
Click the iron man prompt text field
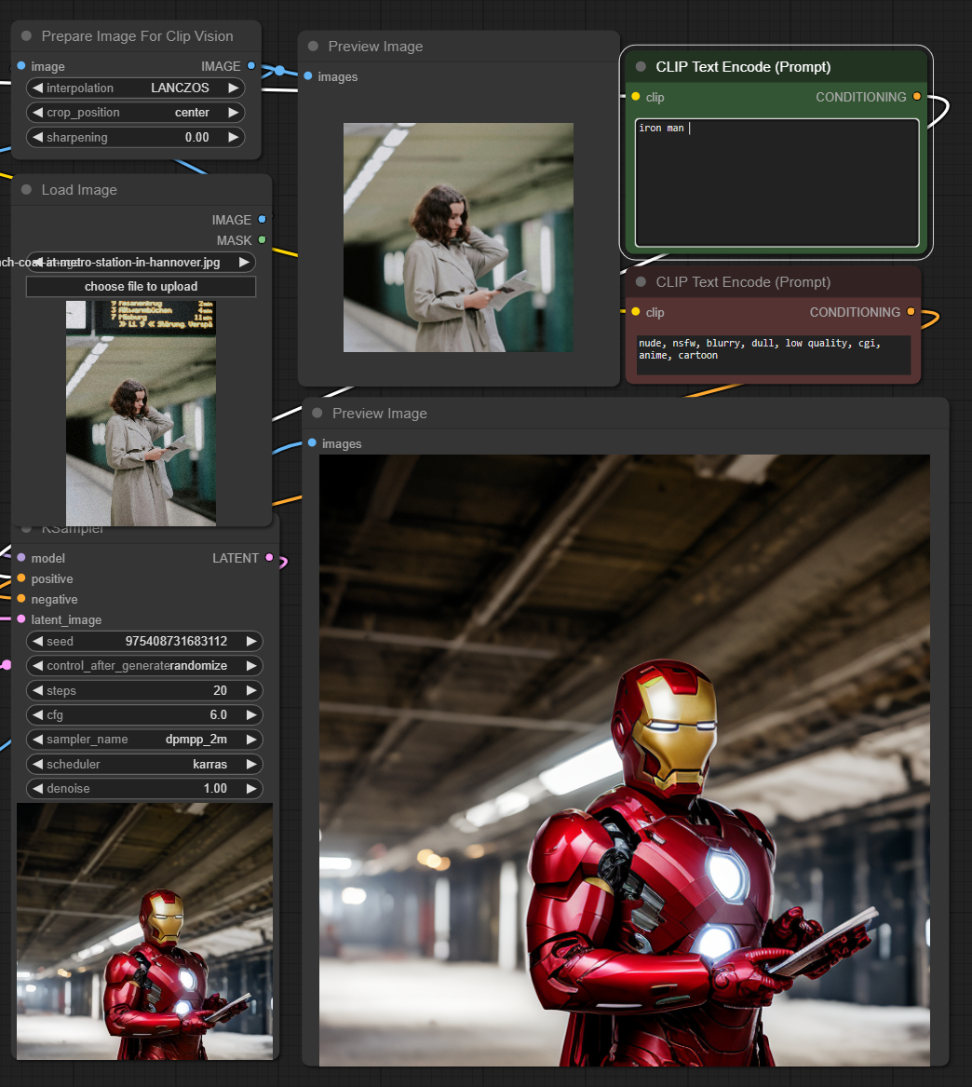click(x=776, y=182)
